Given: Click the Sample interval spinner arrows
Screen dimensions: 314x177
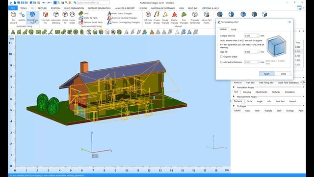Looking at the screenshot, I should 258,36.
